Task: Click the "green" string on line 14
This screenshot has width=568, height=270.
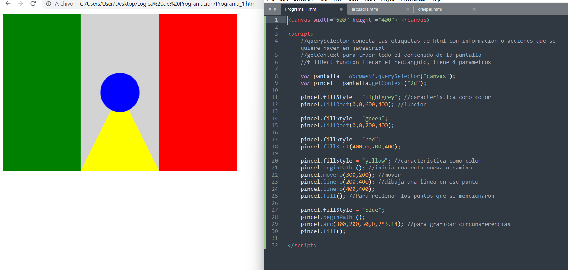Action: pos(373,118)
